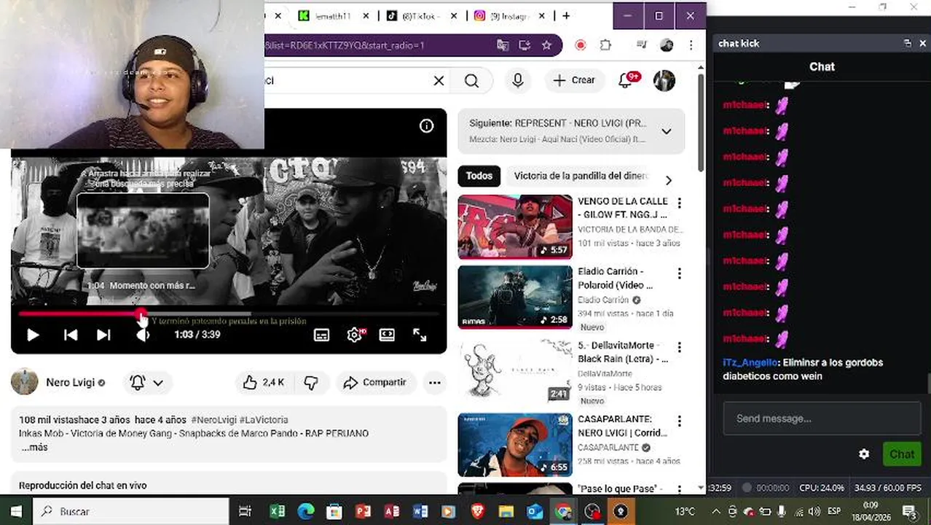Open Eladio Carrión Polaroid video thumbnail
The image size is (931, 525).
tap(515, 297)
